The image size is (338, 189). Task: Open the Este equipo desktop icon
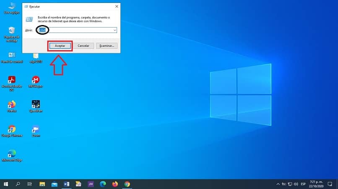[x=12, y=8]
